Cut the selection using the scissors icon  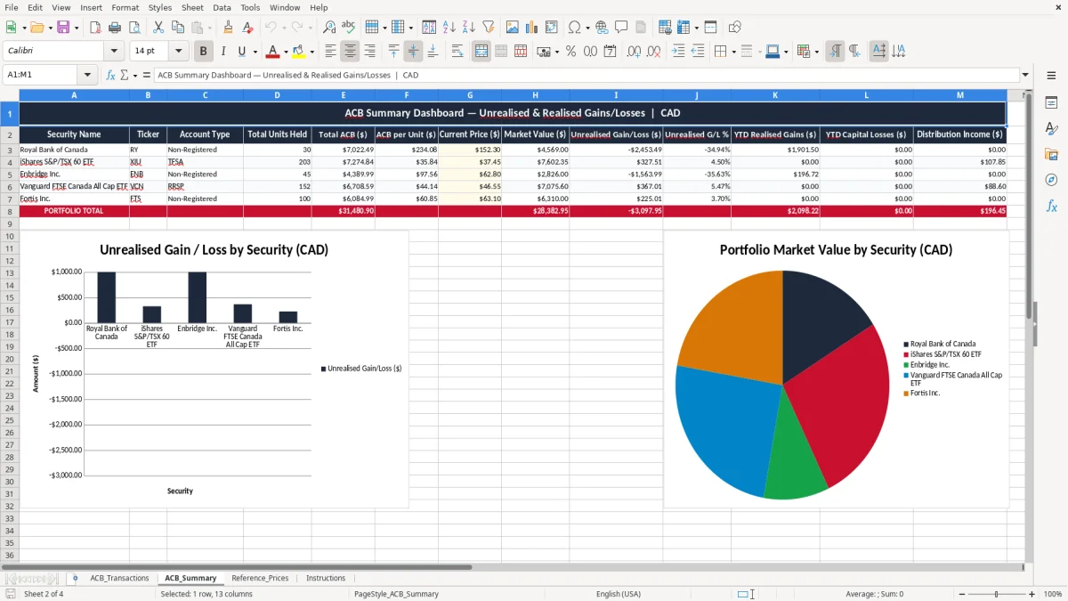[158, 28]
